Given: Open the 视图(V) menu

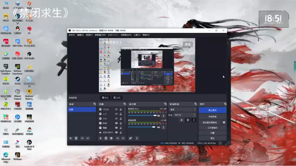Looking at the screenshot, I should click(x=89, y=35).
